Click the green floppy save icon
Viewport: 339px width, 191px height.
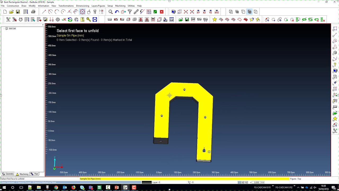(x=187, y=20)
